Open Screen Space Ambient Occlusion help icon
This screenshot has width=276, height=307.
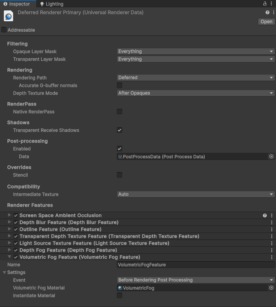click(x=265, y=215)
